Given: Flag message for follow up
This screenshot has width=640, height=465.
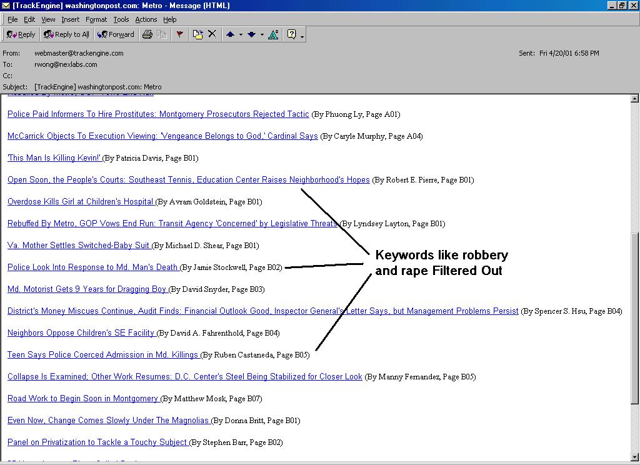Looking at the screenshot, I should coord(179,35).
